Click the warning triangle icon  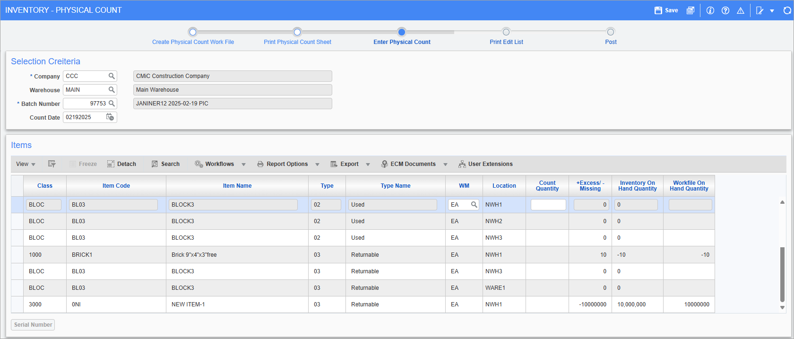(x=741, y=10)
